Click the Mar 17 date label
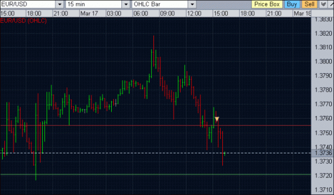This screenshot has width=334, height=195. pos(89,13)
